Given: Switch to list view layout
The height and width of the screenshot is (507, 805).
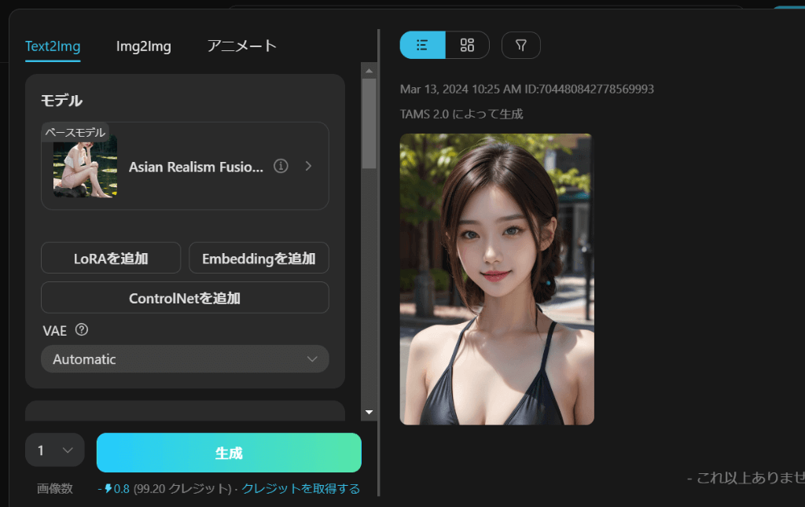Looking at the screenshot, I should click(422, 46).
